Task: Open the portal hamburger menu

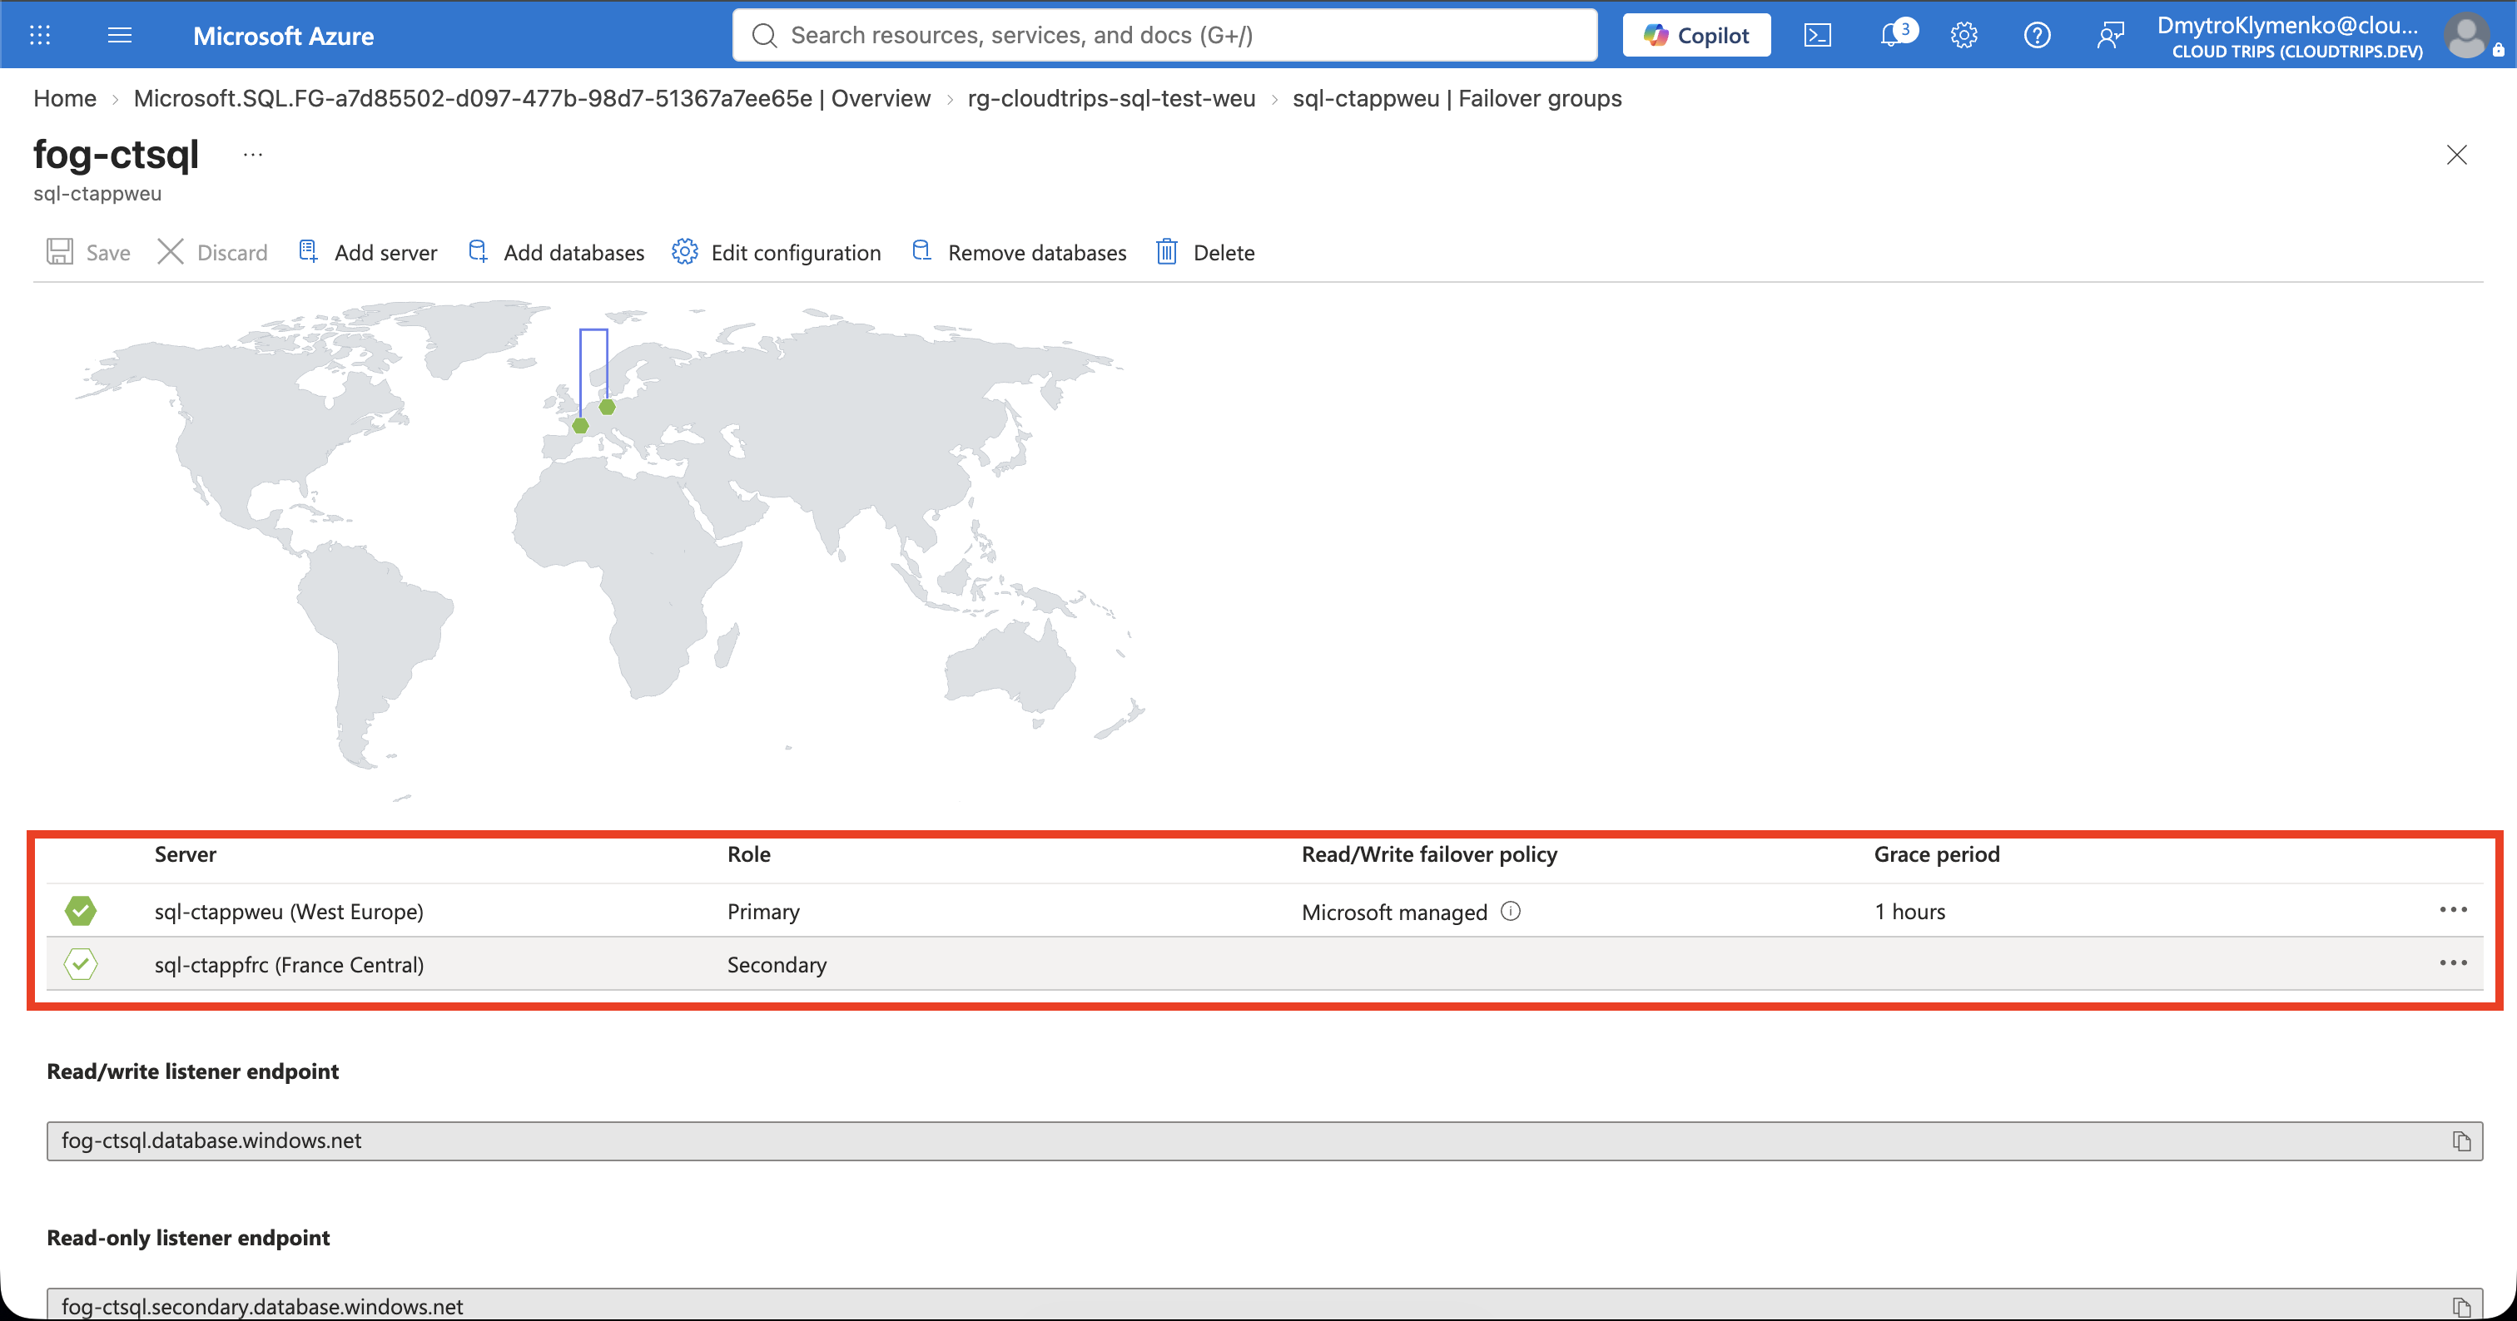Action: click(119, 35)
